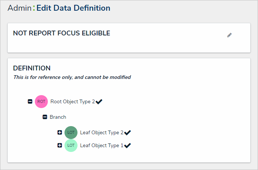
Task: Click checkmark beside Leaf Object Type 1
Action: pos(128,145)
